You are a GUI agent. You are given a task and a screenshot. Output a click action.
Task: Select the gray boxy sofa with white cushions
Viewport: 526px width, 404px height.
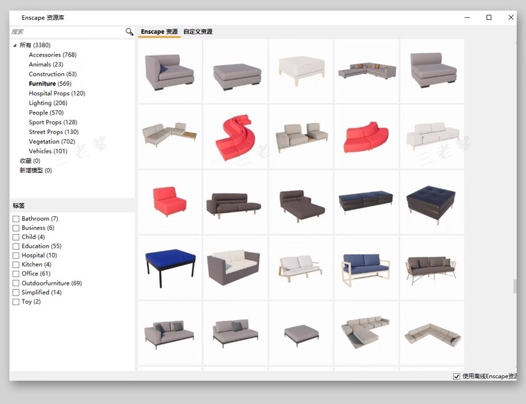click(236, 267)
